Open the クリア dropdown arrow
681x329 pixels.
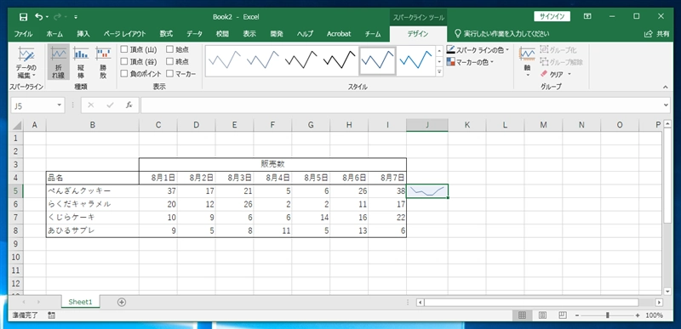(x=569, y=75)
